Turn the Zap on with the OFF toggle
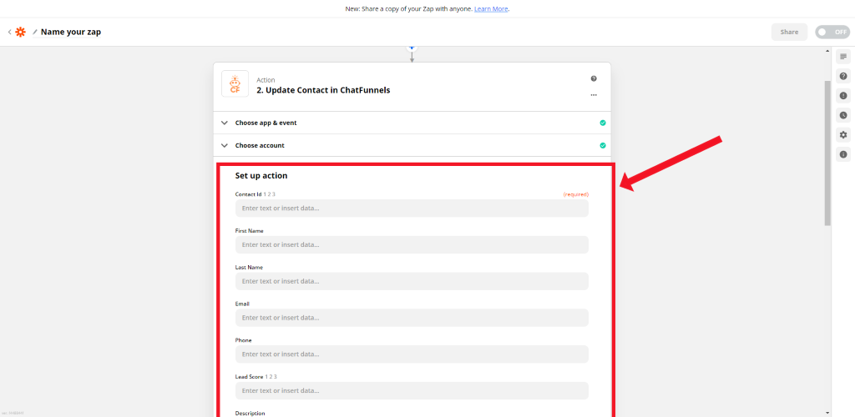Image resolution: width=855 pixels, height=417 pixels. [x=832, y=33]
